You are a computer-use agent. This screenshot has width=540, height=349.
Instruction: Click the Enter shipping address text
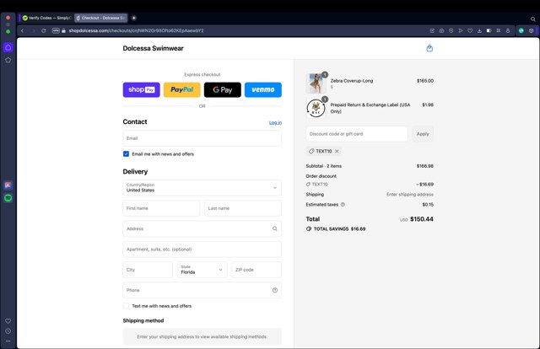point(410,195)
